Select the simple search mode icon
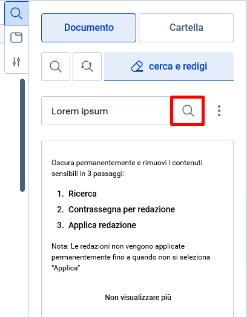 (56, 67)
